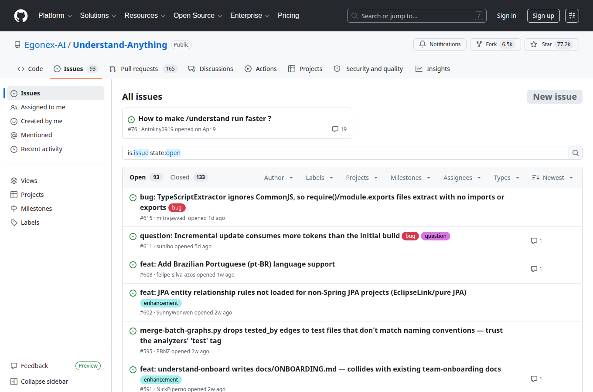Screen dimensions: 593x392
Task: Click open-issue icon for merge-batch-graphs issue
Action: [x=133, y=331]
